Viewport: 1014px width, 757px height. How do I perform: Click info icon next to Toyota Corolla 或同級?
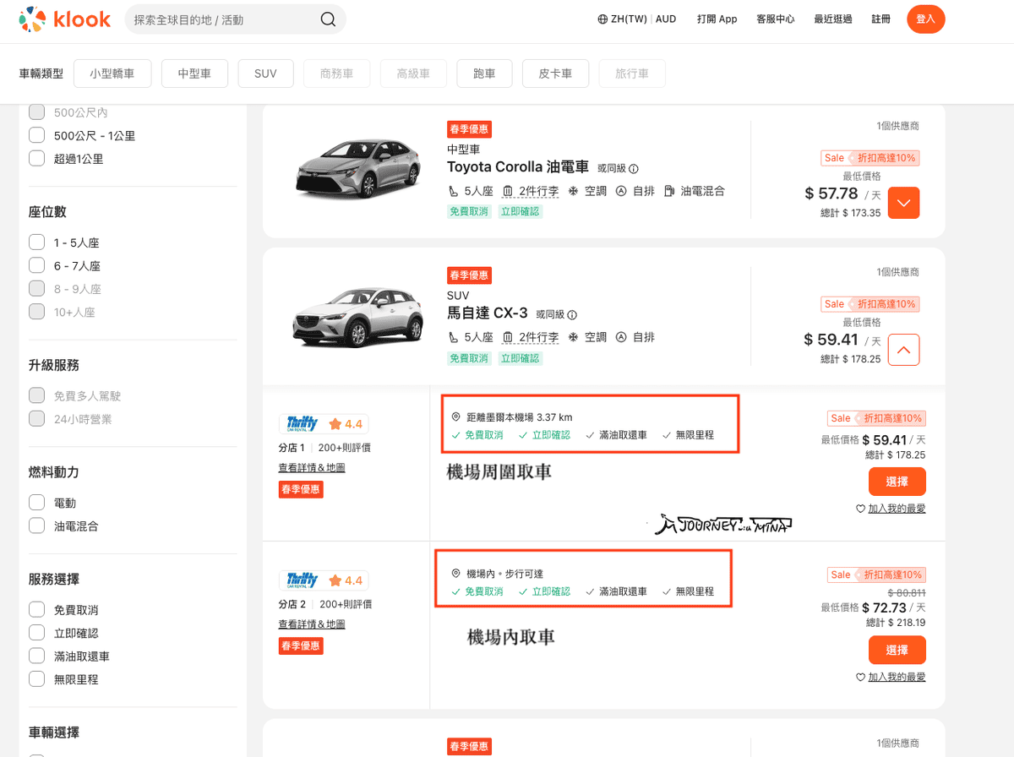[634, 168]
